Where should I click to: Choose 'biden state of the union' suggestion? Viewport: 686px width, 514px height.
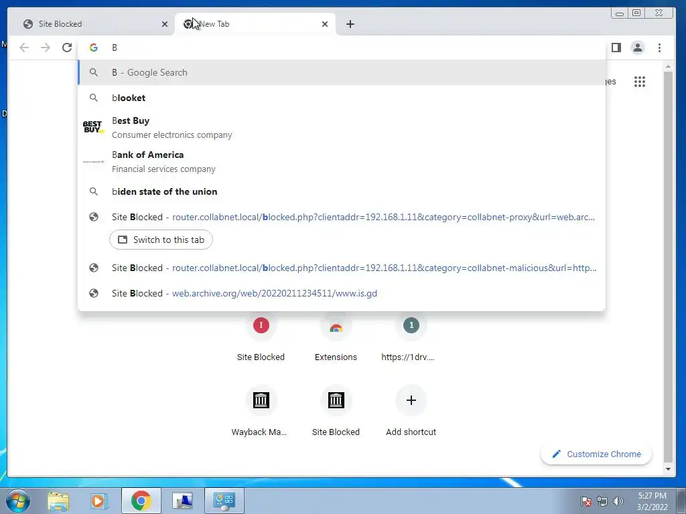pos(342,191)
